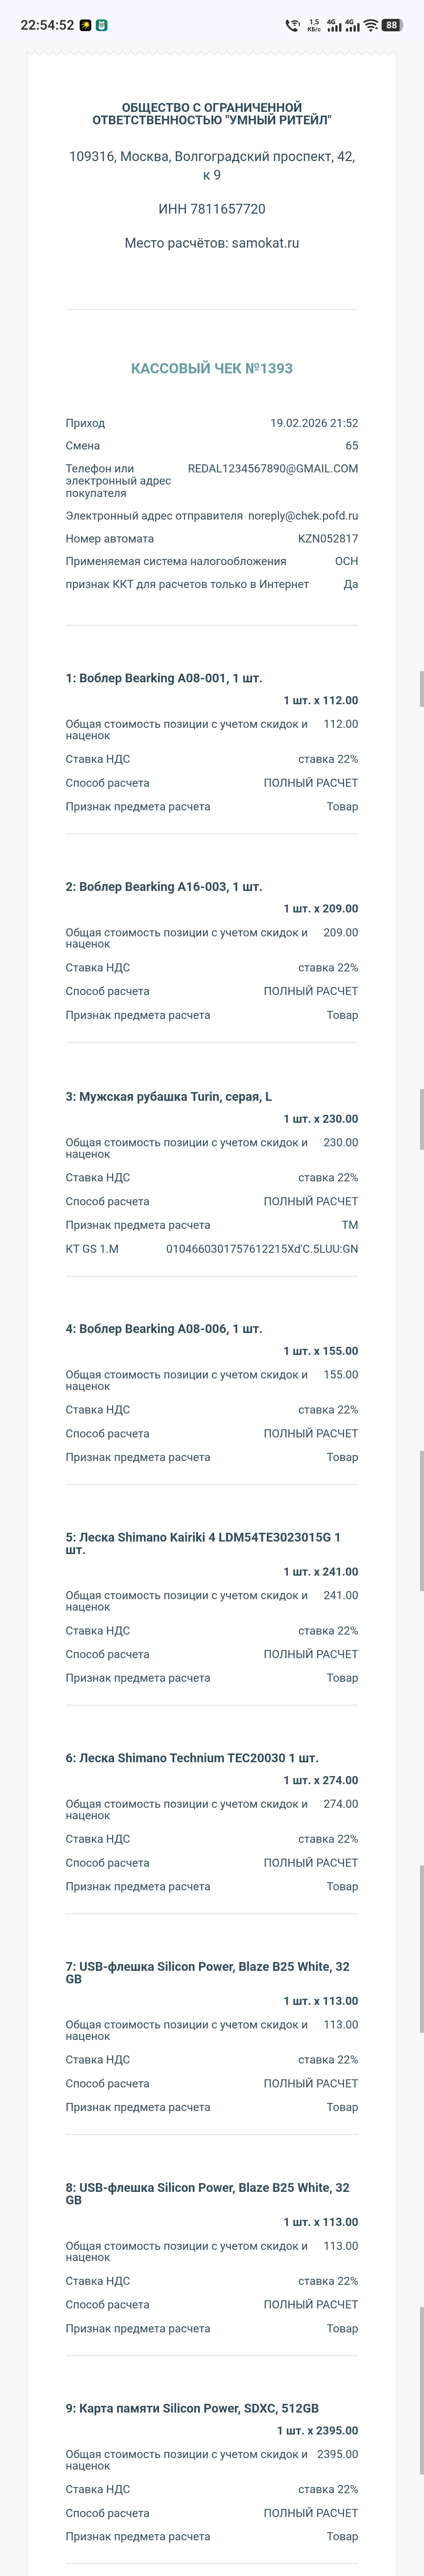Tap the Wi-Fi signal icon
Image resolution: width=424 pixels, height=2576 pixels.
click(370, 25)
